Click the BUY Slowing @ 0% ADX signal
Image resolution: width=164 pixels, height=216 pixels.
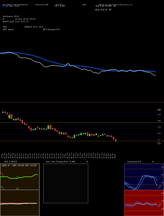[x=51, y=29]
